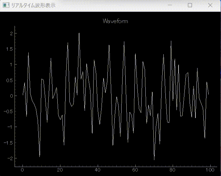Screen dimensions: 221x176
Task: Click y-axis label −2
Action: point(10,158)
